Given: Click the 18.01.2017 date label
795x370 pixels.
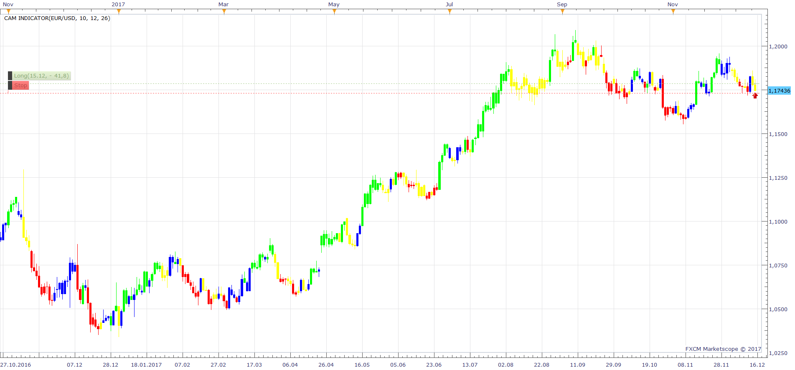Looking at the screenshot, I should (146, 365).
